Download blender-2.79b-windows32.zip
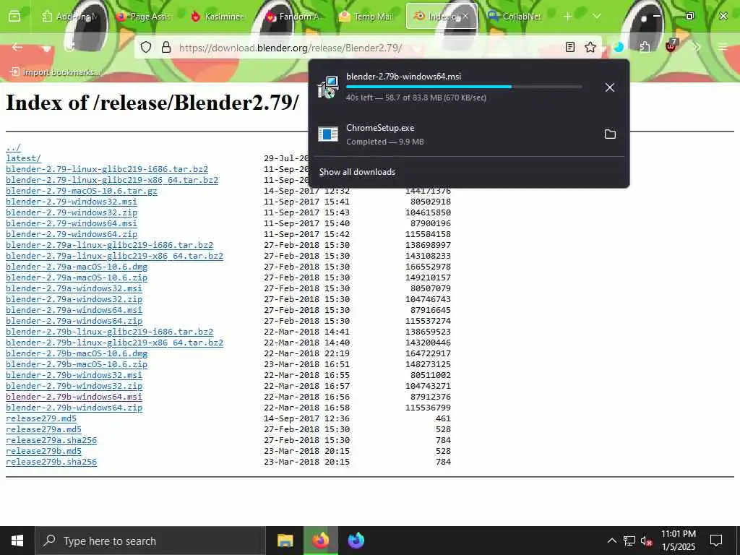 coord(74,386)
